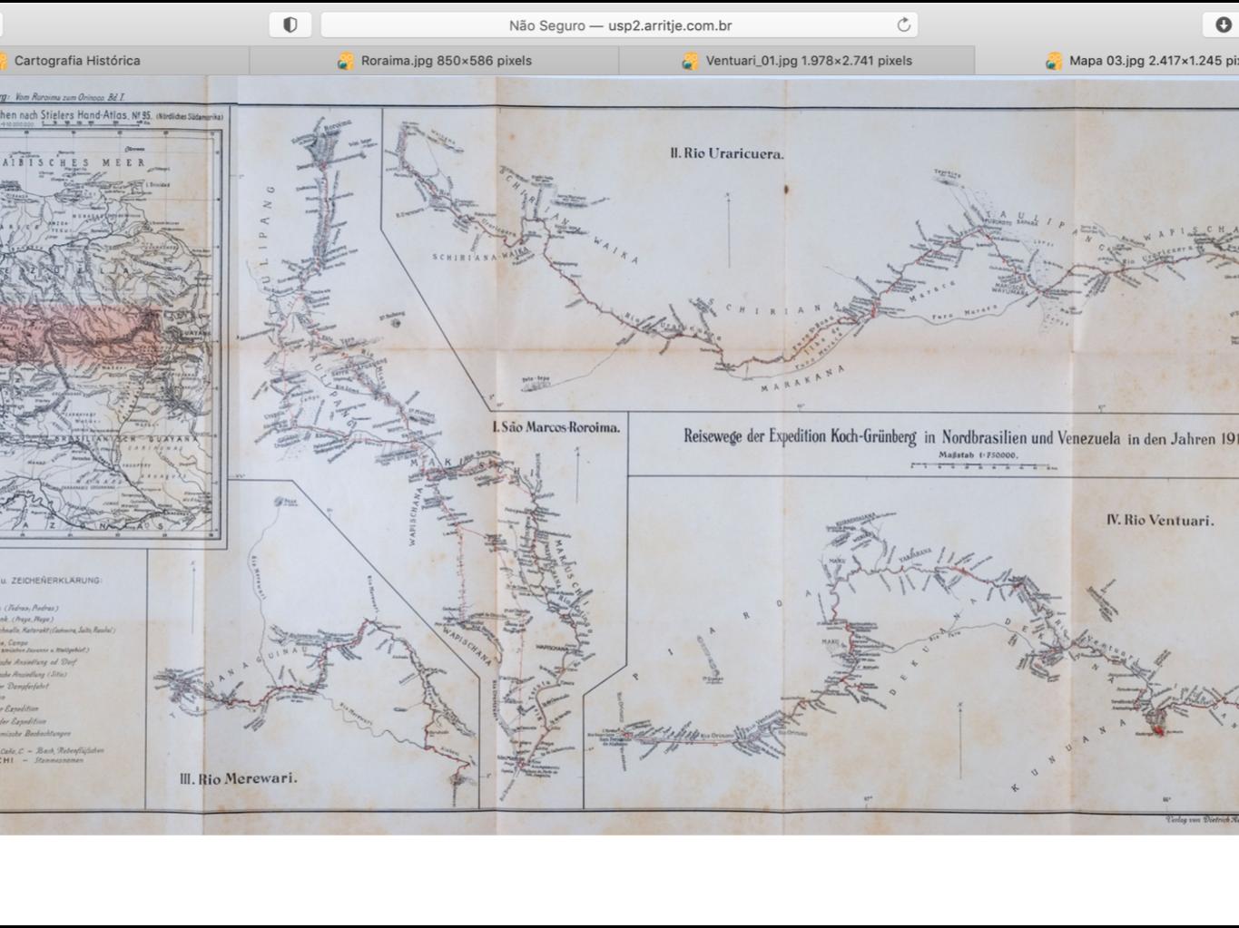Image resolution: width=1239 pixels, height=928 pixels.
Task: Click the map title 'II. Rio Uraricuera.'
Action: pyautogui.click(x=727, y=153)
